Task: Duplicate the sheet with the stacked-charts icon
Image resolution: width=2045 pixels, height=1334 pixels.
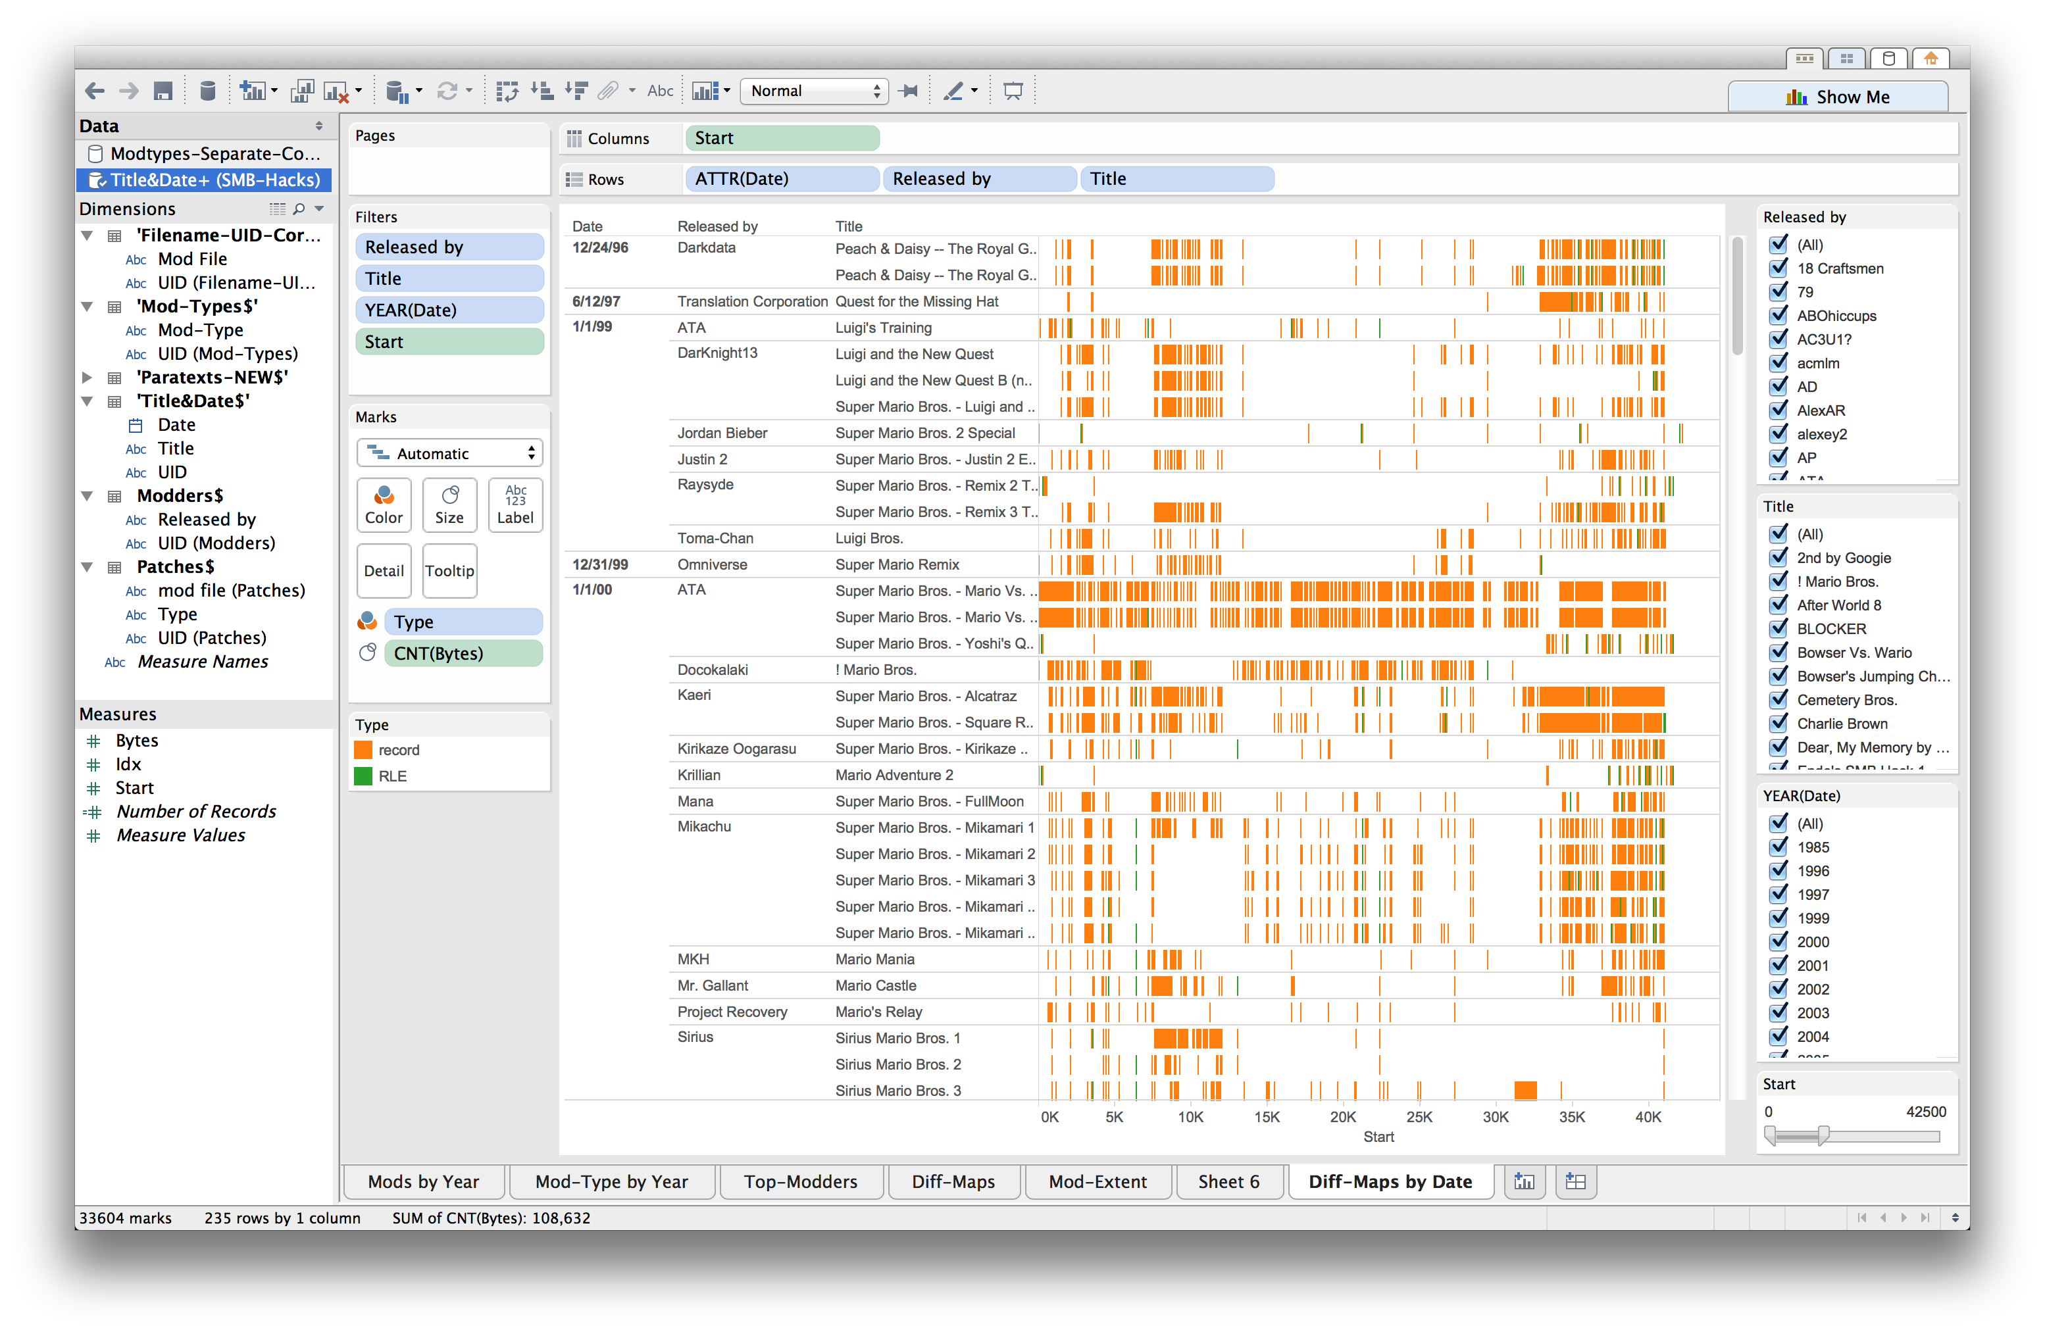Action: (301, 91)
